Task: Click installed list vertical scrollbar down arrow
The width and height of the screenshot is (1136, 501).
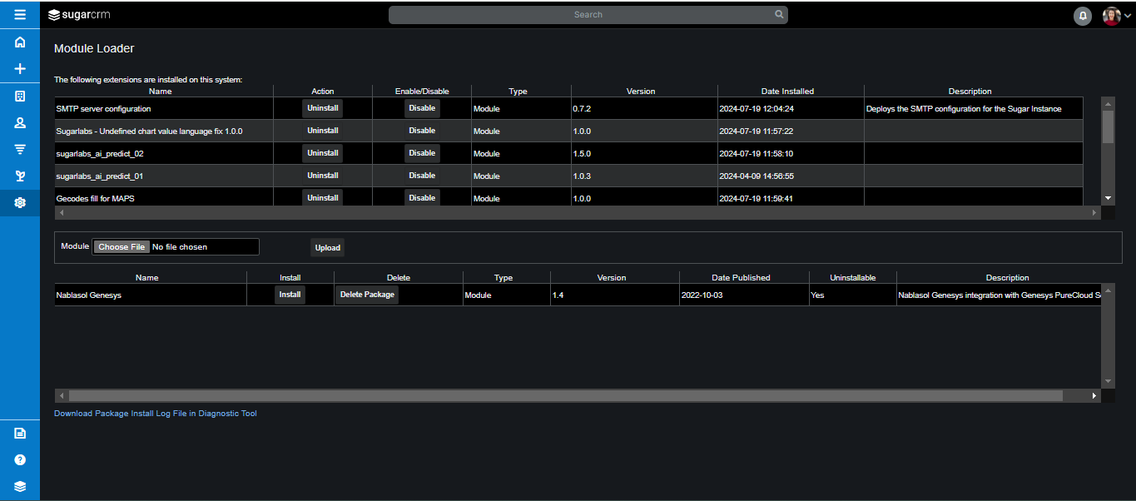Action: point(1108,198)
